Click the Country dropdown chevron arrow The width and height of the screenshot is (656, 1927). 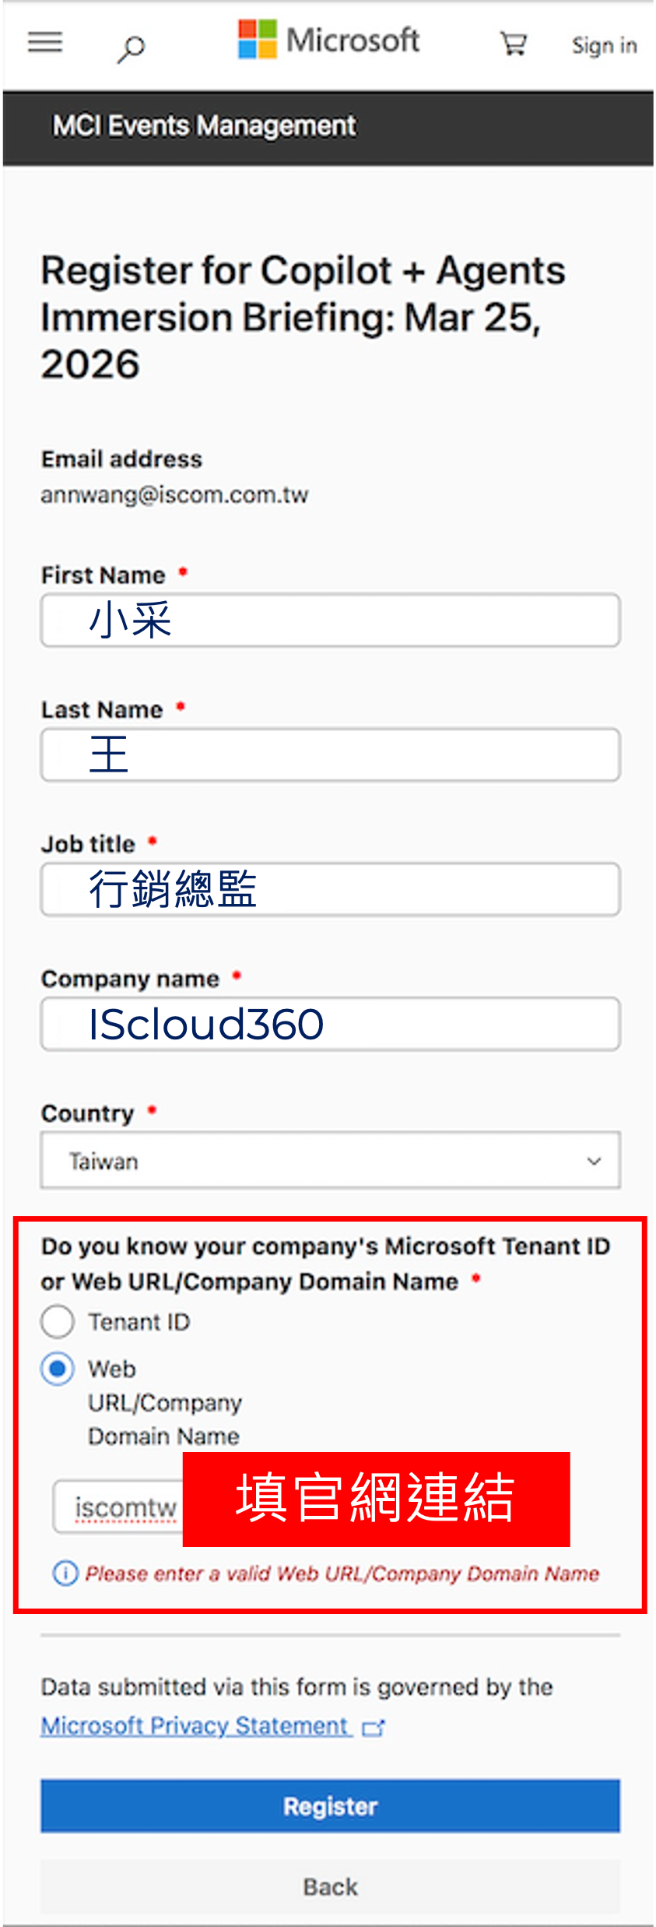594,1161
